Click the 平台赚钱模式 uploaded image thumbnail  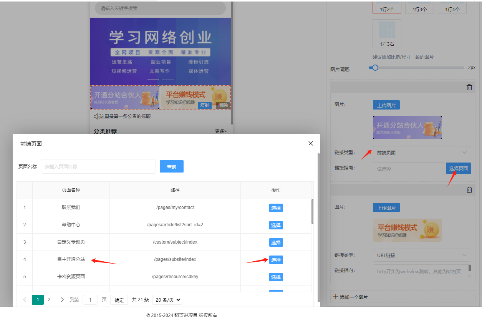407,230
